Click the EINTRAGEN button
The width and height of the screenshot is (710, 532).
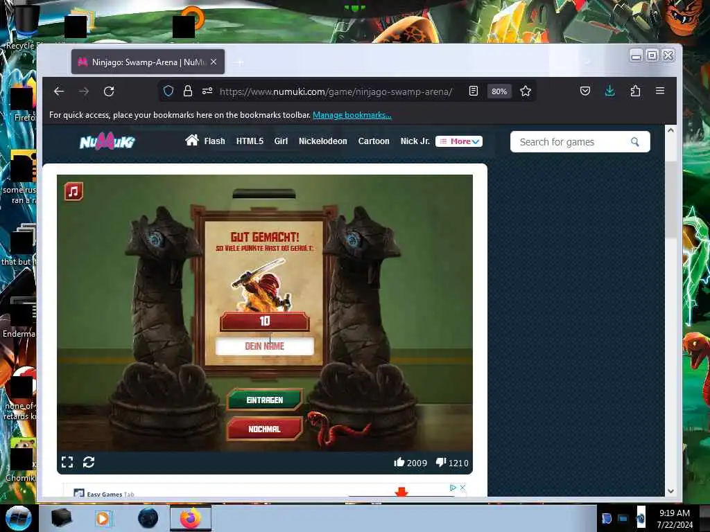[x=264, y=400]
